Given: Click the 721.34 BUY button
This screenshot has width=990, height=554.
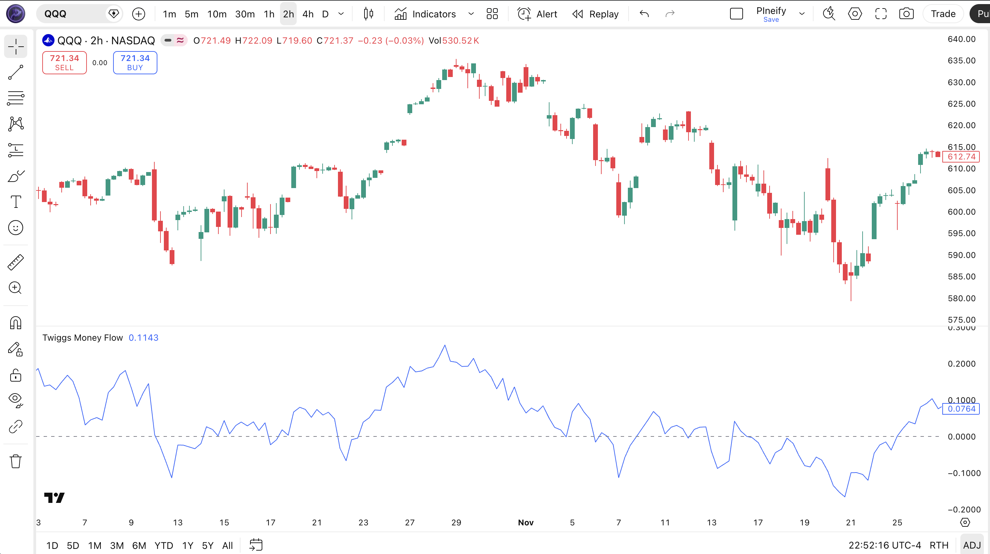Looking at the screenshot, I should [x=135, y=62].
